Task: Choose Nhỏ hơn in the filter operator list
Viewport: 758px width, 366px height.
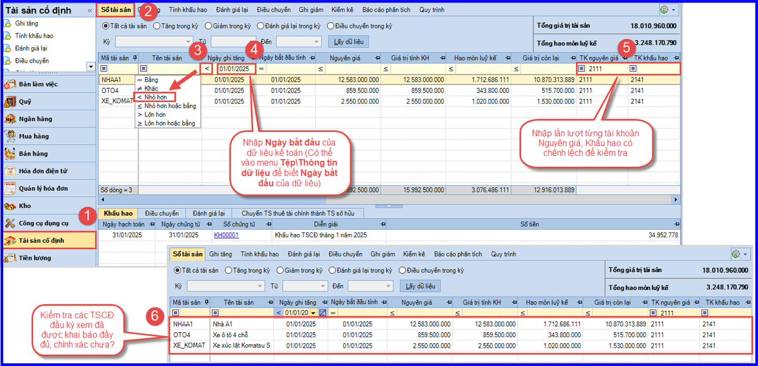Action: 155,97
